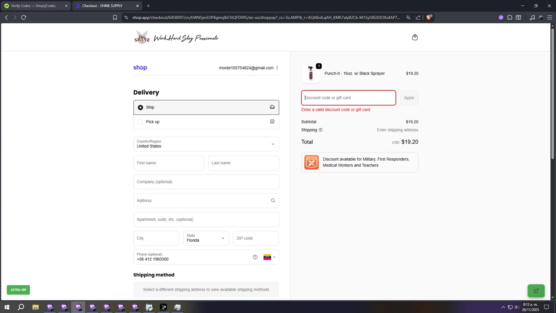The height and width of the screenshot is (313, 556).
Task: Open the PyCharm icon in taskbar
Action: pyautogui.click(x=163, y=307)
